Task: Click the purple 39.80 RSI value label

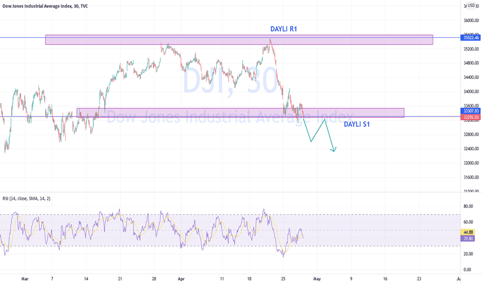Action: (x=468, y=239)
